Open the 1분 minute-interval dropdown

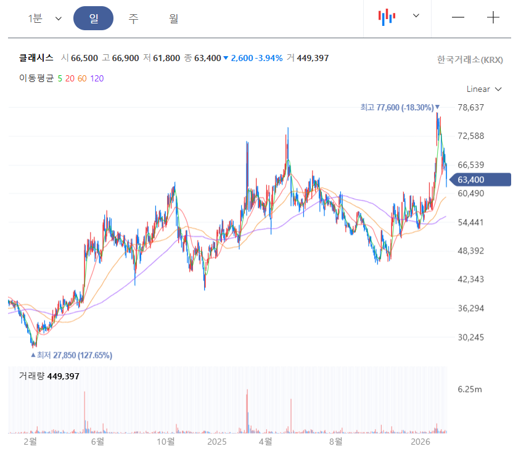coord(44,19)
